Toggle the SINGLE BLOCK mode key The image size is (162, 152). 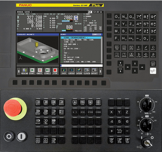(38, 112)
